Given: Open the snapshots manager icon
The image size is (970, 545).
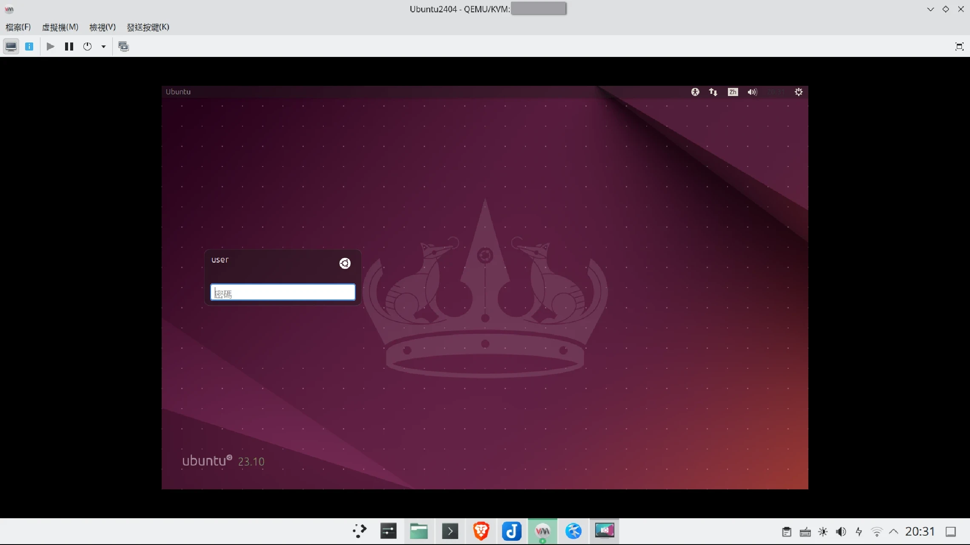Looking at the screenshot, I should (123, 46).
